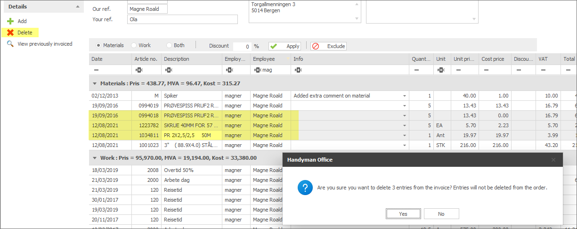577x229 pixels.
Task: Click the Your ref. field 'Ola'
Action: [183, 19]
